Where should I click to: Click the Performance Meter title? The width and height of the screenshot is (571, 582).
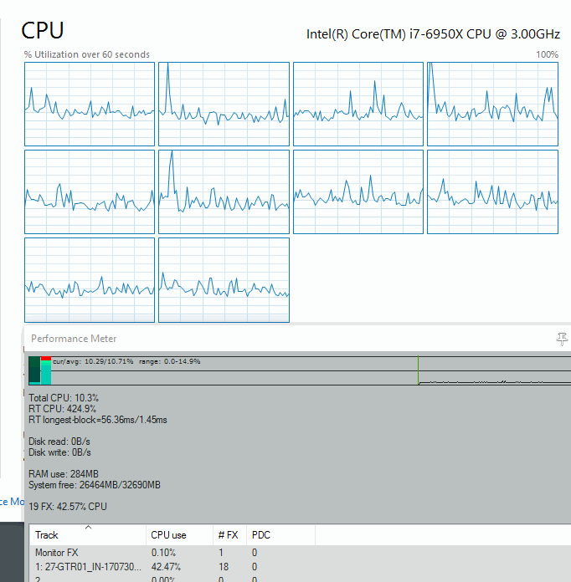[74, 339]
